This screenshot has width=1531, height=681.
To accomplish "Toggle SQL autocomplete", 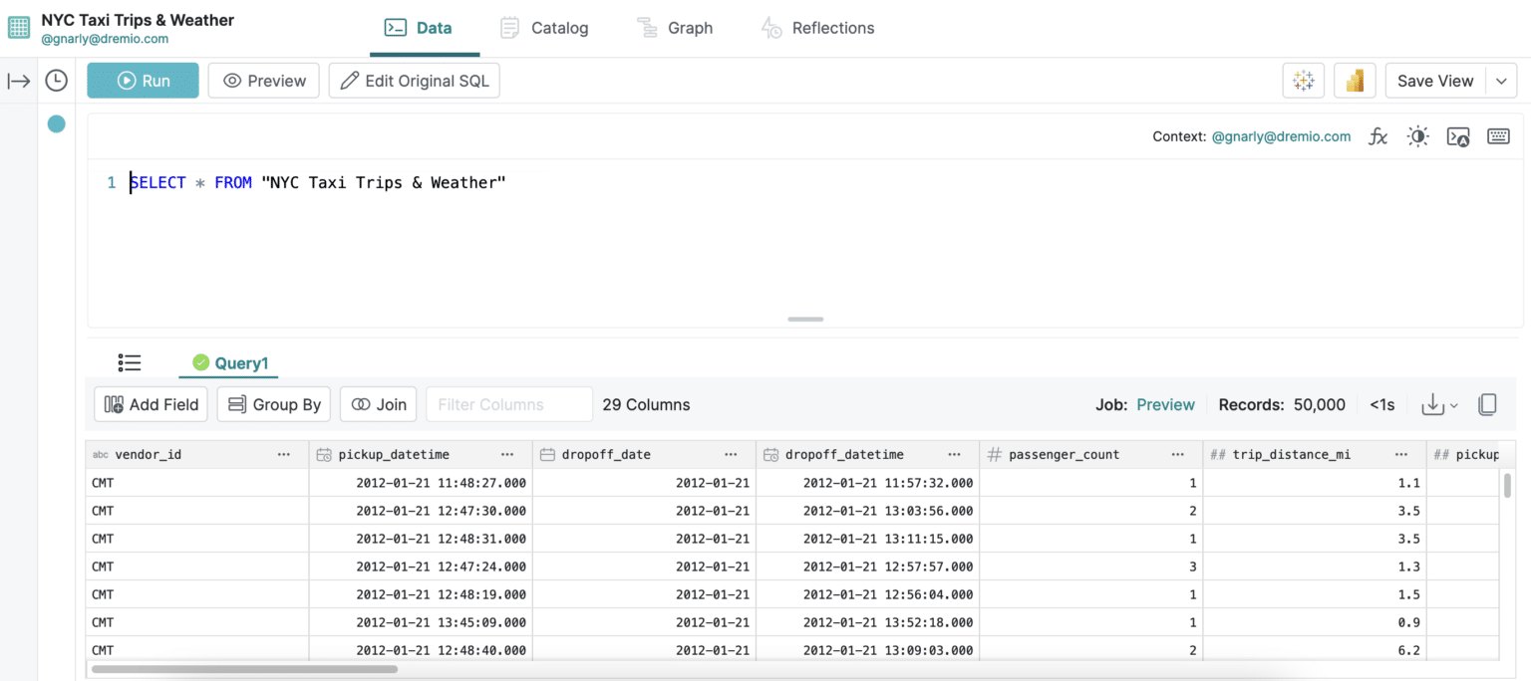I will [x=1457, y=136].
